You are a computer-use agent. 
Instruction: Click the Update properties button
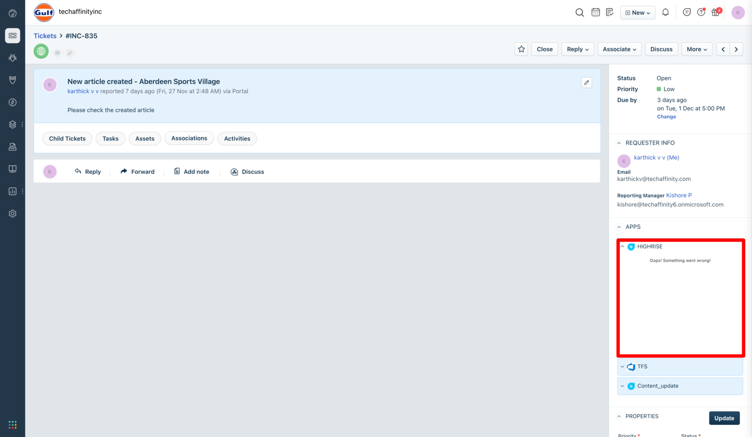[724, 418]
